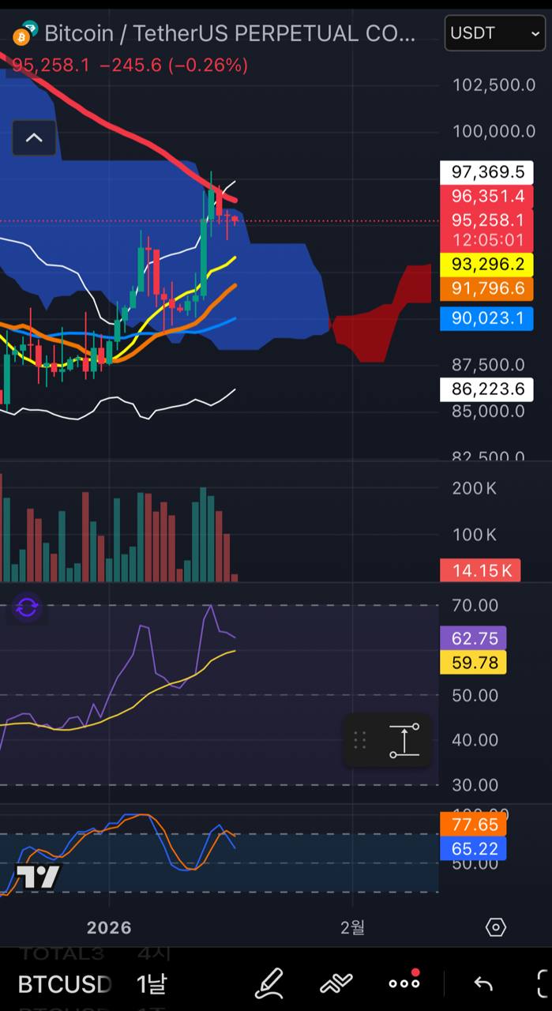
Task: Collapse the indicator legend chevron
Action: [34, 138]
